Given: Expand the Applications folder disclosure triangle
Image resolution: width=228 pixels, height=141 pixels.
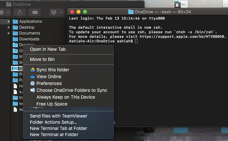Looking at the screenshot, I should tap(9, 21).
